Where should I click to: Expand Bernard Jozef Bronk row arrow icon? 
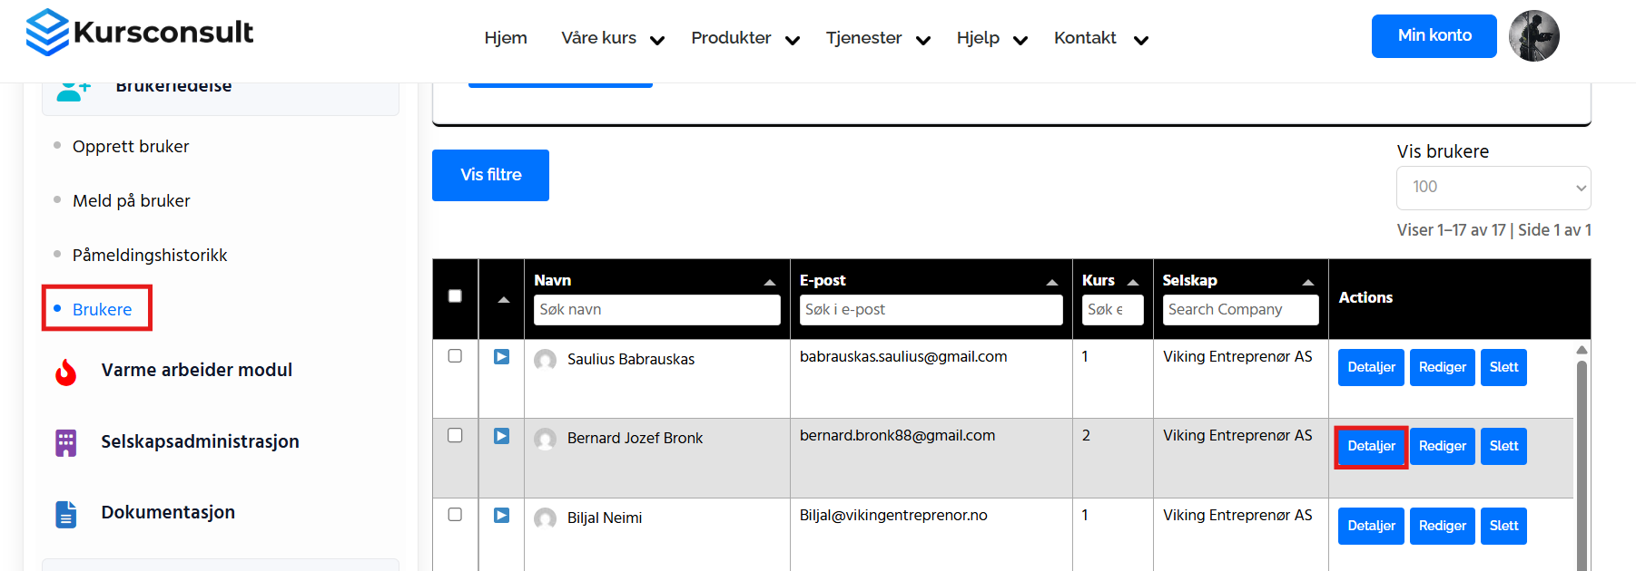pos(501,436)
